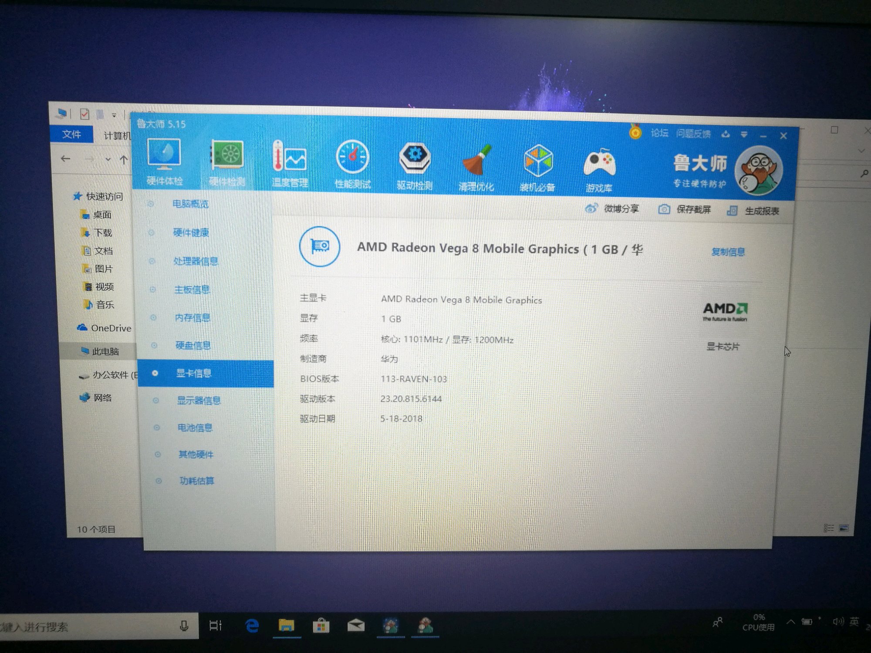Expand the Explorer recent locations chevron
Image resolution: width=871 pixels, height=653 pixels.
pos(108,159)
